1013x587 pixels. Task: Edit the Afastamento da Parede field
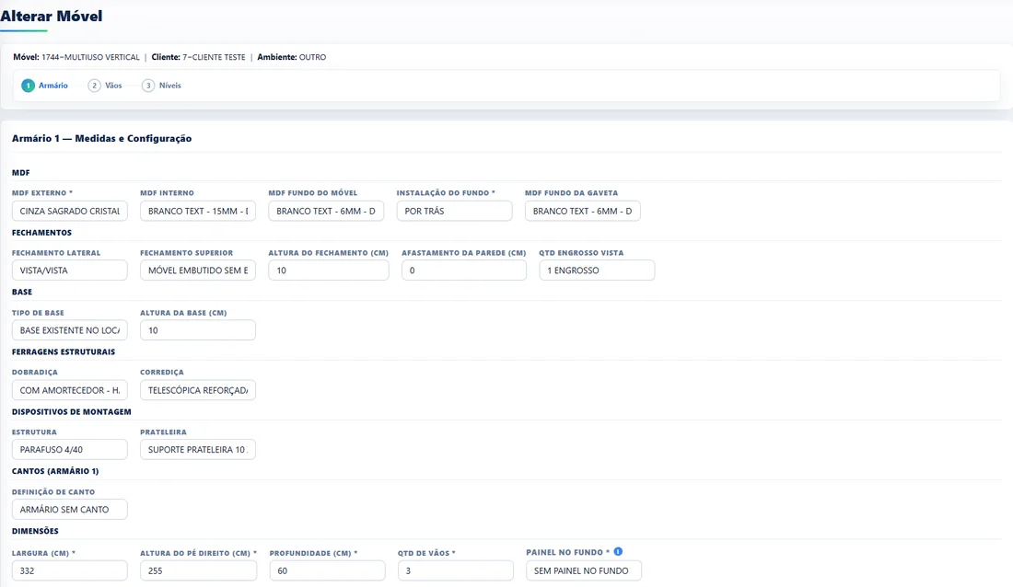point(464,270)
